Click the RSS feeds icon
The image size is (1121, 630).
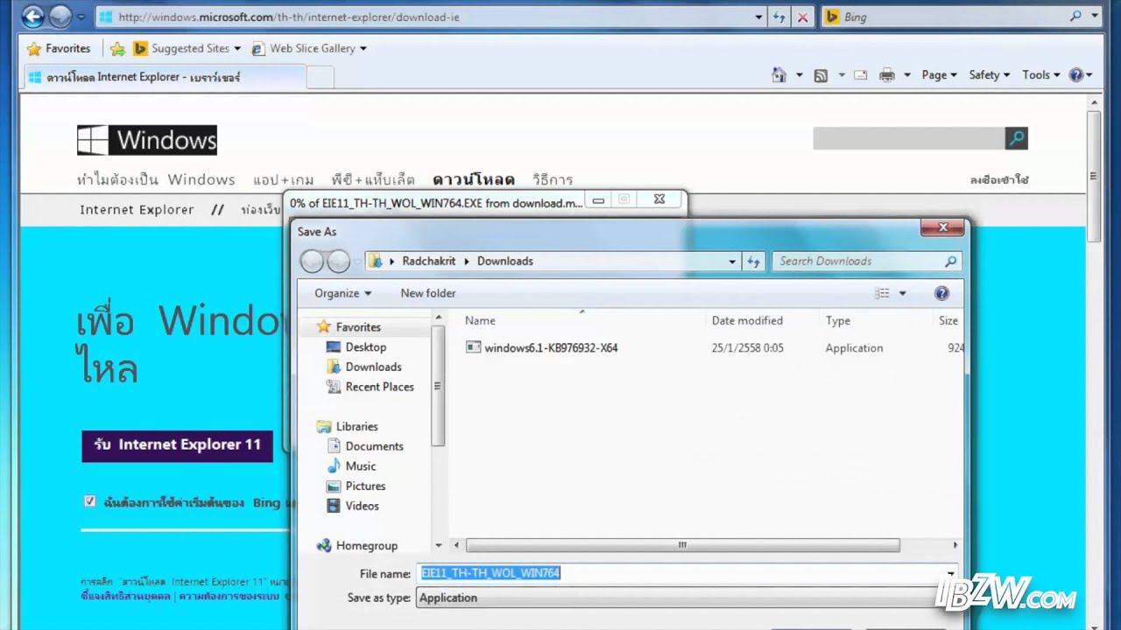[821, 75]
